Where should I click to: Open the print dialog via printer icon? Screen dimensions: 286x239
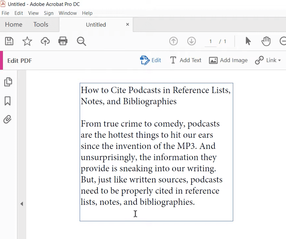[x=63, y=41]
